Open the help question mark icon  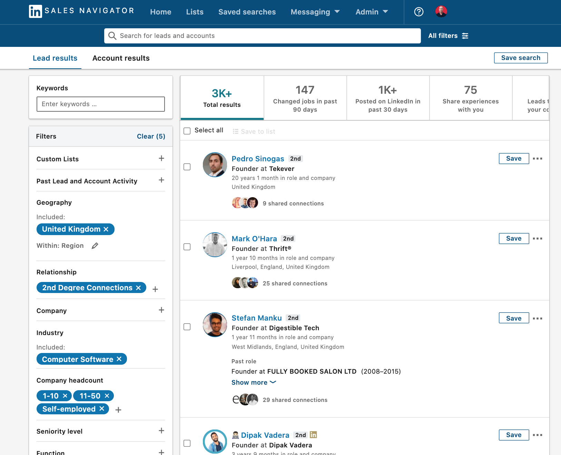(419, 12)
